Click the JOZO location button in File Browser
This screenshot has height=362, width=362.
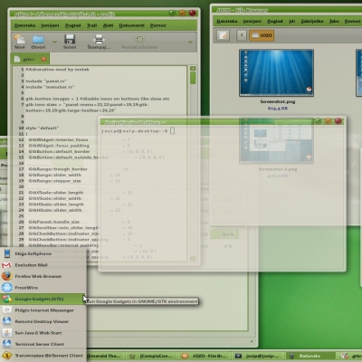pyautogui.click(x=262, y=35)
